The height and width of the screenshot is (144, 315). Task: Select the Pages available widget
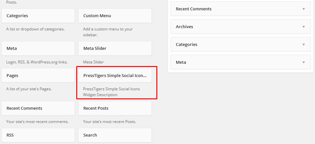coord(38,76)
